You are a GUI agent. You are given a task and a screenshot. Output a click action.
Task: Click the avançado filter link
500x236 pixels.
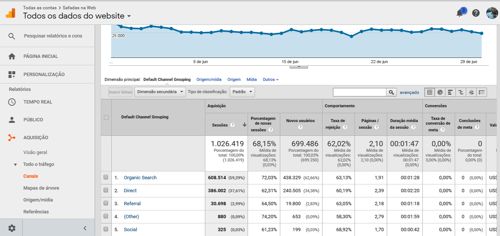pos(409,92)
